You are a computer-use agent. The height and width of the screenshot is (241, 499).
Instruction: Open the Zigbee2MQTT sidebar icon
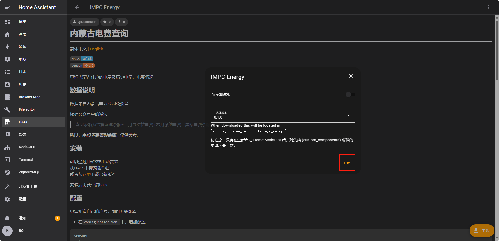[7, 172]
